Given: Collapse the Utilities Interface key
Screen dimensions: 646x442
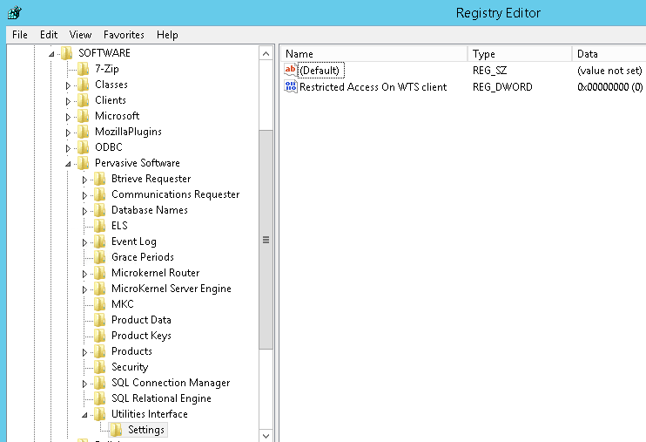Looking at the screenshot, I should tap(84, 415).
